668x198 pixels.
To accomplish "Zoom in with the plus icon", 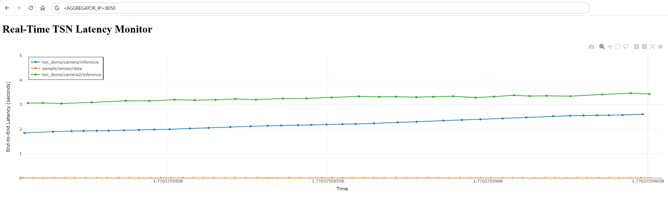I will 636,47.
